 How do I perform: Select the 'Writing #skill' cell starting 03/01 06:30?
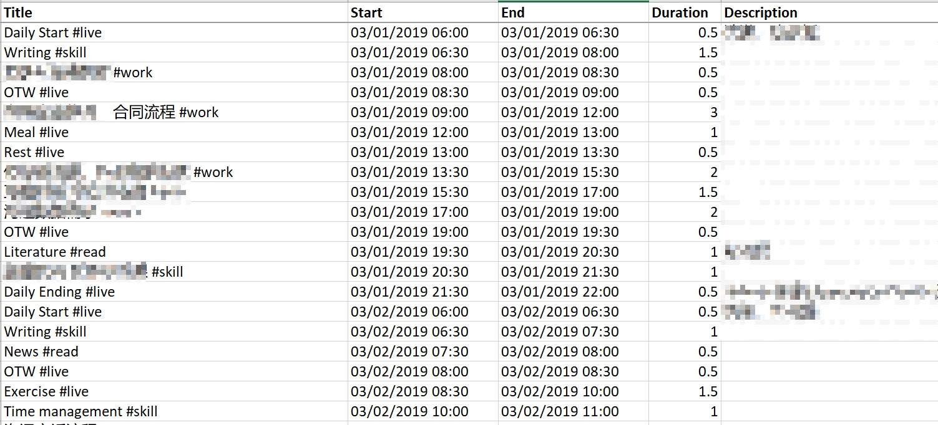point(174,52)
